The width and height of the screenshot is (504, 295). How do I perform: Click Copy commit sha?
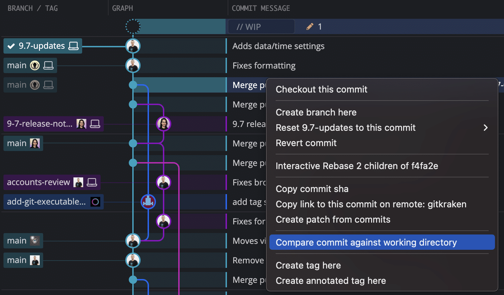point(312,189)
